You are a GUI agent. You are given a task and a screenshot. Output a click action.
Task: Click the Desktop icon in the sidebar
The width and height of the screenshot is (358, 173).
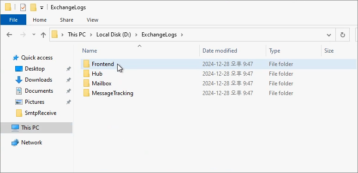tap(19, 69)
